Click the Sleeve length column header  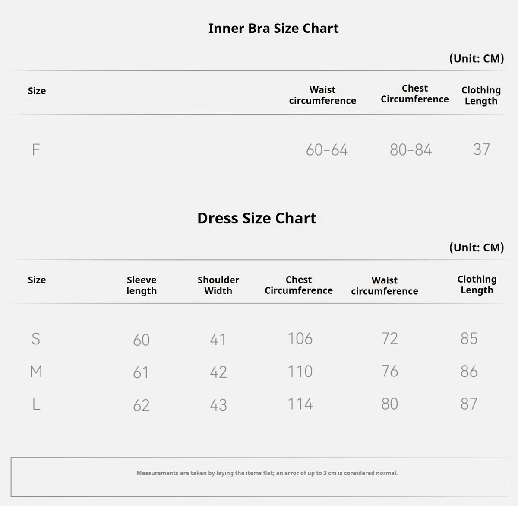pos(142,285)
